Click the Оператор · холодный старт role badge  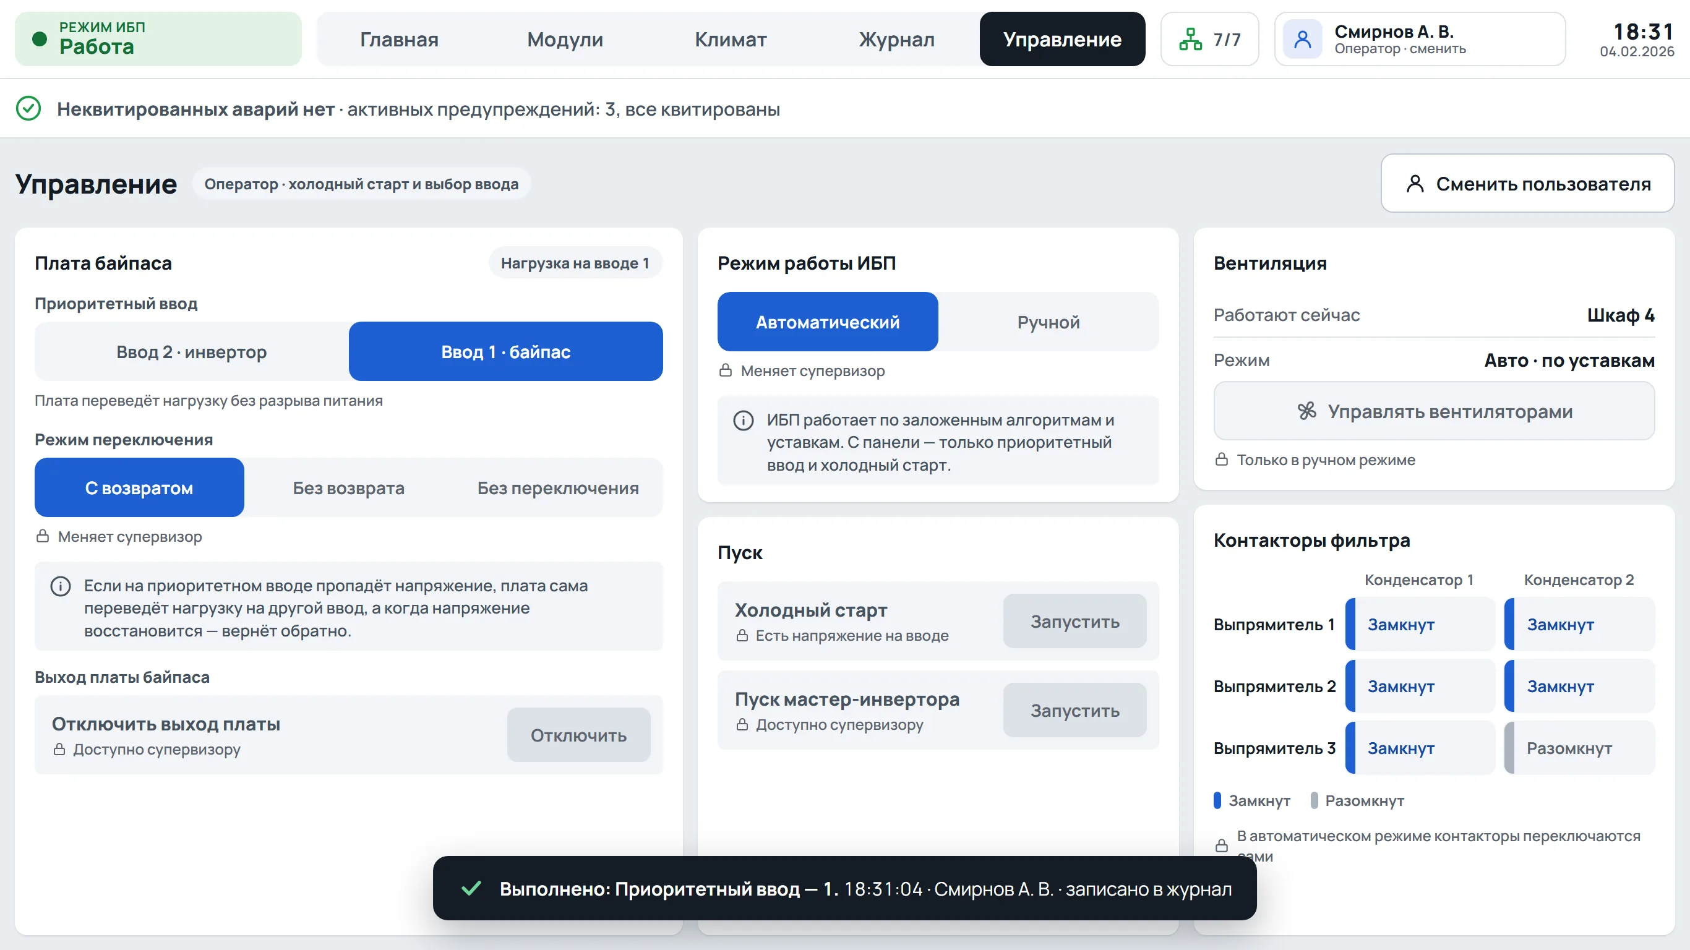(x=361, y=184)
